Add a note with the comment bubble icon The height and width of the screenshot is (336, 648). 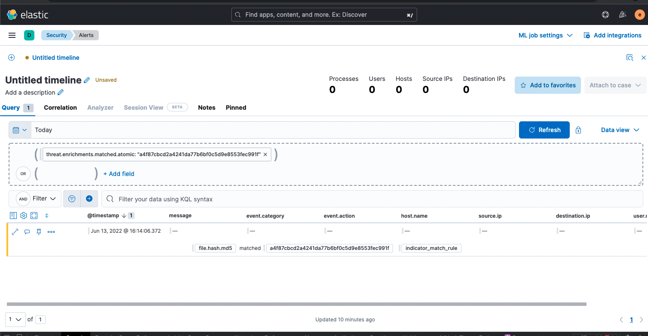coord(27,231)
